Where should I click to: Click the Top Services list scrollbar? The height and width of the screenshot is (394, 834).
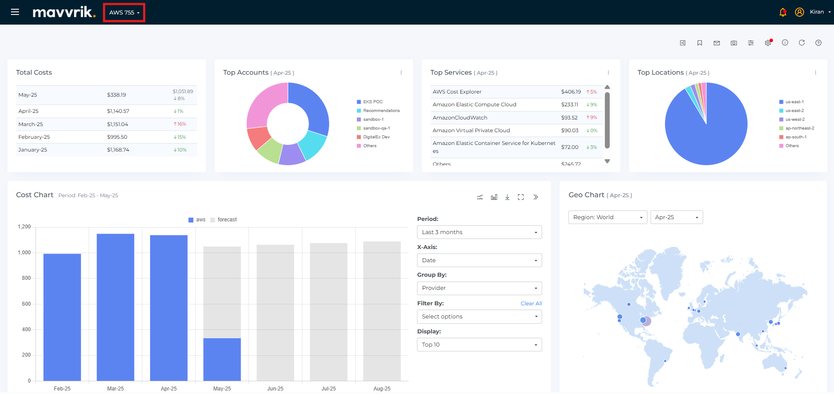(607, 120)
